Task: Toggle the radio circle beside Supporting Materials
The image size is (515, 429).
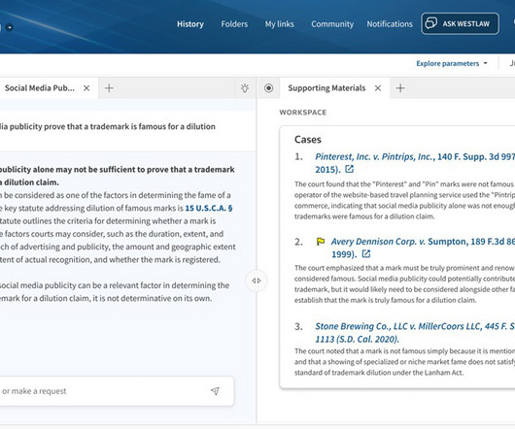Action: (268, 88)
